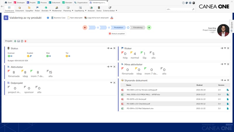
Task: Expand the Risker widget with down arrow
Action: point(225,48)
